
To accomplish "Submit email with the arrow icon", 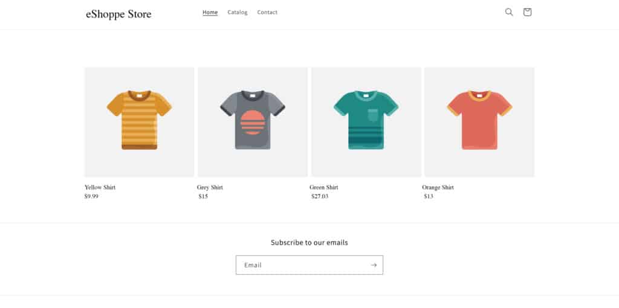I will tap(374, 265).
